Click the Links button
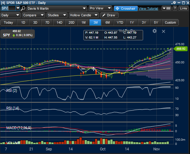 [183, 8]
